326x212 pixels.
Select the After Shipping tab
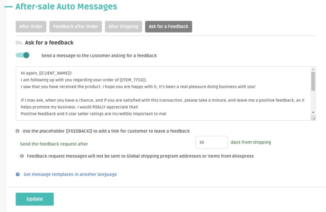(123, 27)
